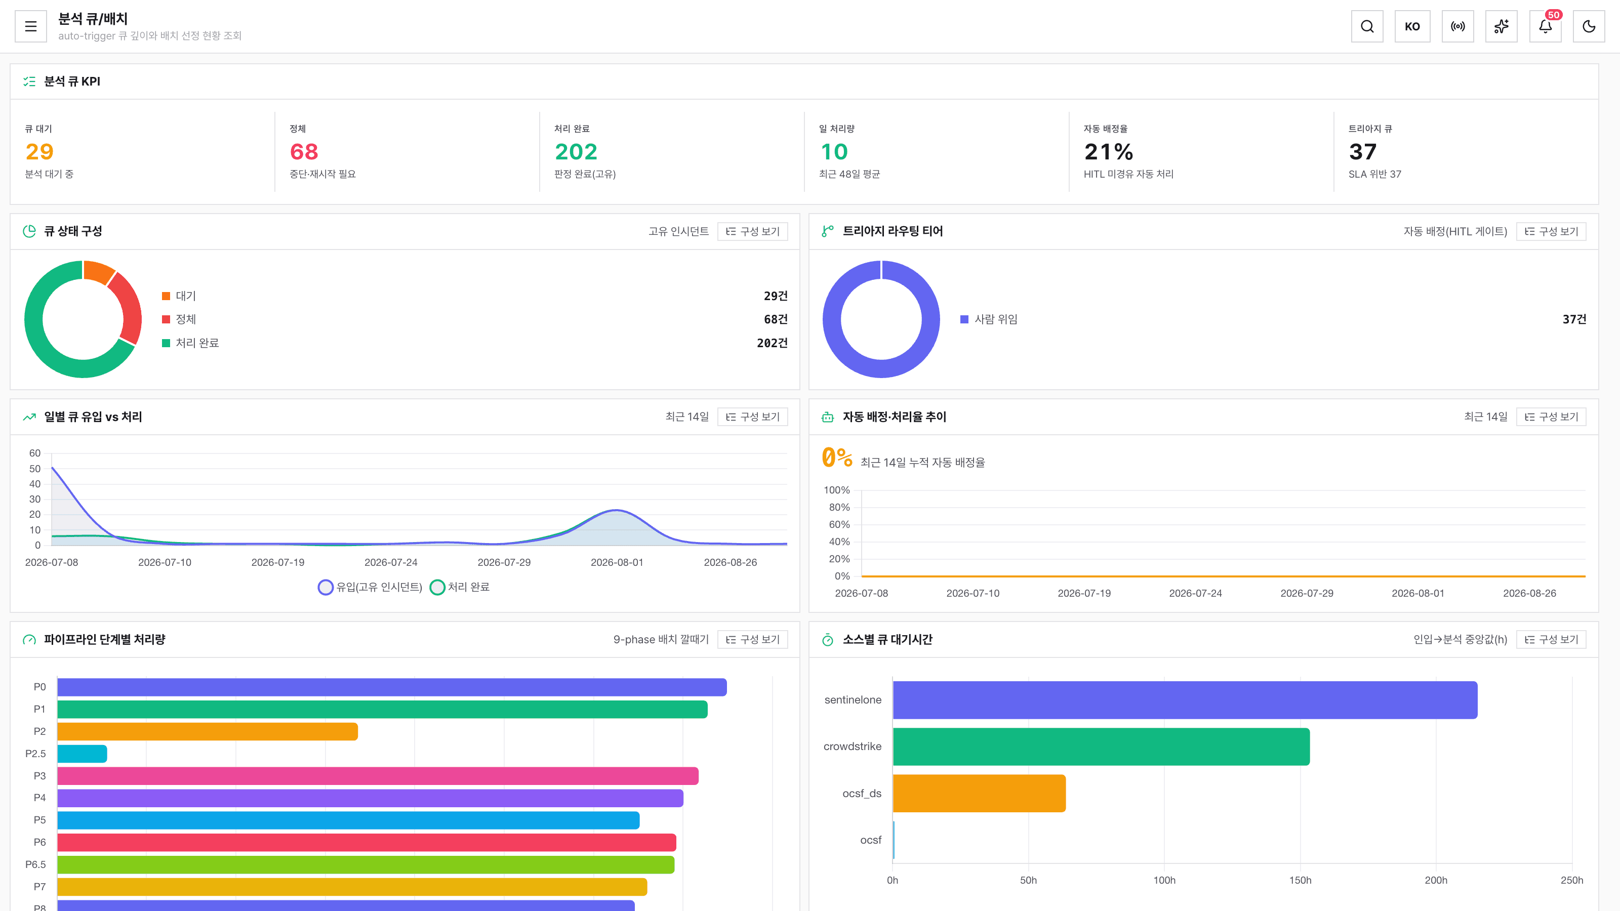The image size is (1620, 911).
Task: Open the live broadcast signal icon
Action: pos(1458,26)
